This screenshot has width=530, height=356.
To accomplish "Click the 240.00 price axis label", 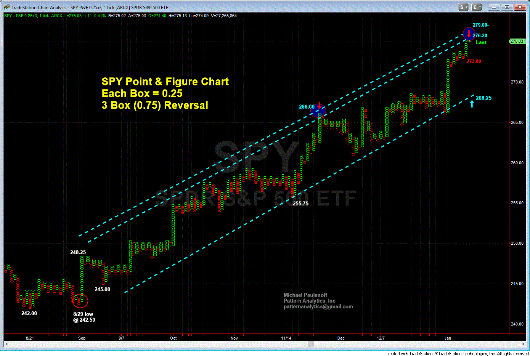I will click(517, 324).
